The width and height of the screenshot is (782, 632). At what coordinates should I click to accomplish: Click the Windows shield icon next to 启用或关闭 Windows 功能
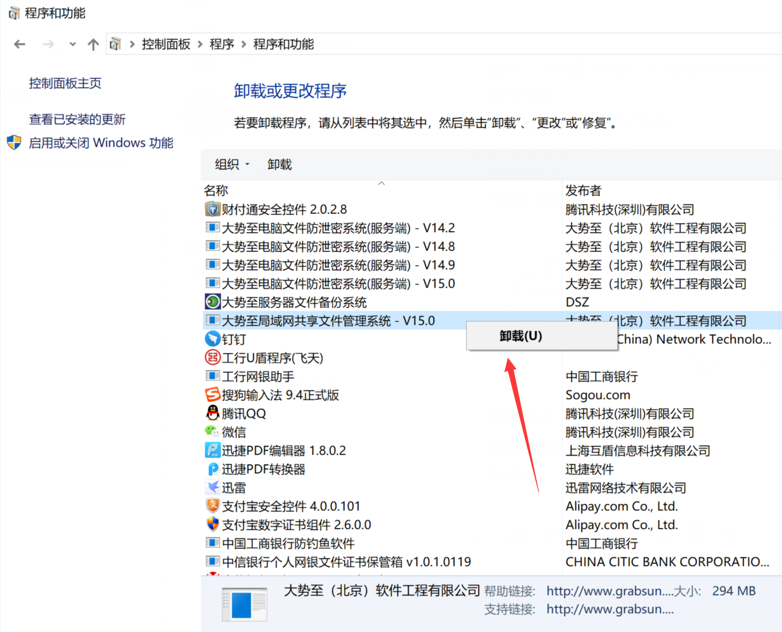pos(14,143)
